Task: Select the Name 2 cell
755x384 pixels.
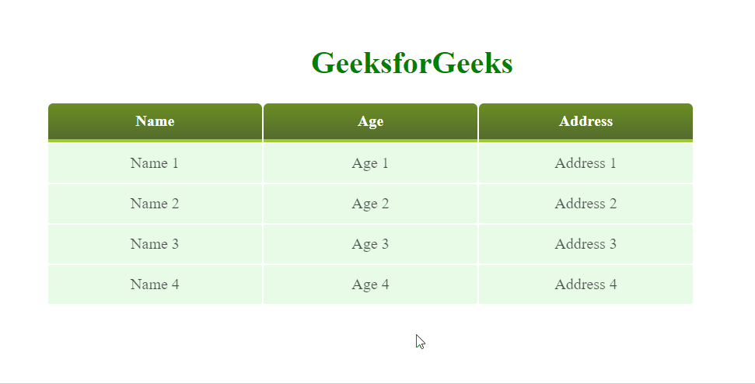Action: coord(155,204)
